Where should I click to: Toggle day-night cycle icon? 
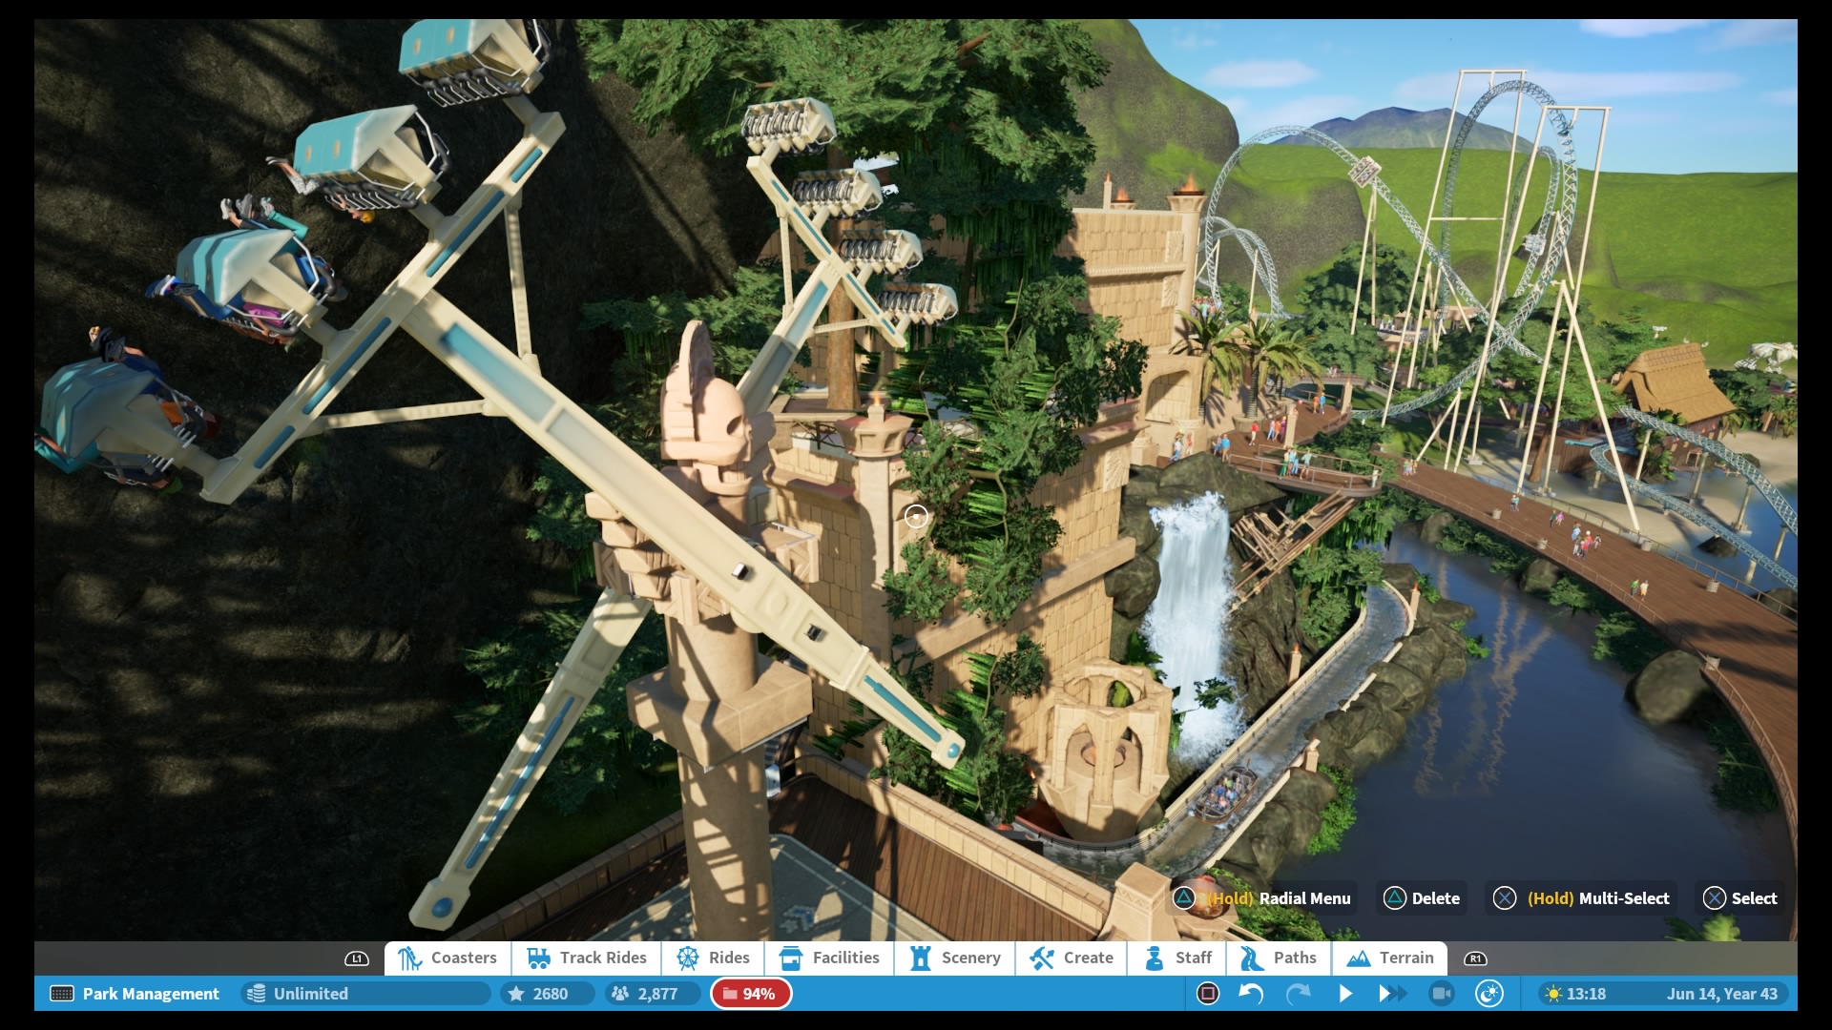1488,994
